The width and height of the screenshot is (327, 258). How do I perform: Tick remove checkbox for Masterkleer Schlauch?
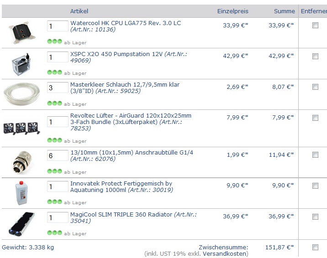point(315,87)
